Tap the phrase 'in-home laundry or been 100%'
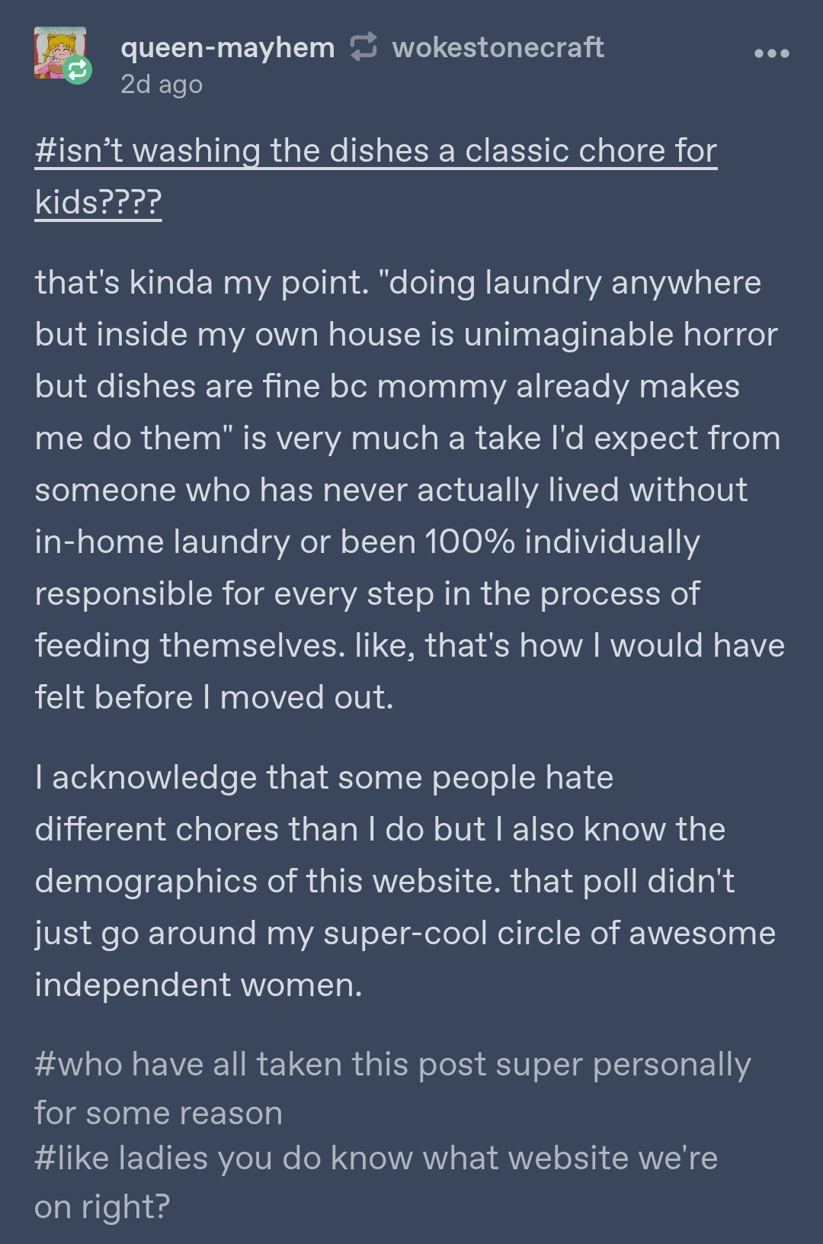 click(x=274, y=542)
